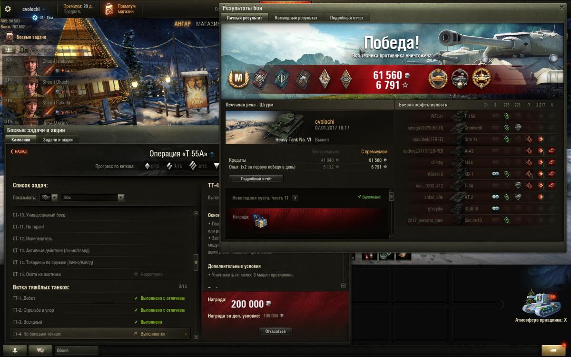Select task СТ-13. Активные действия

point(101,250)
